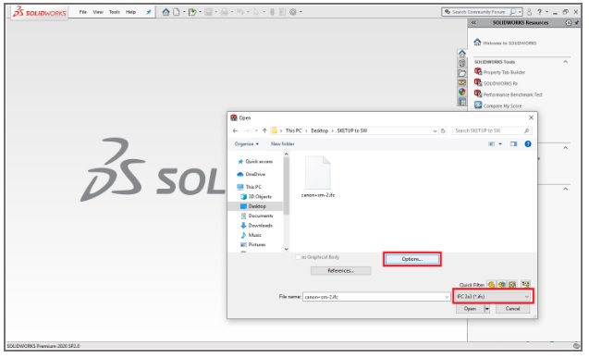Collapse the SOLIDWORKS Tools section
Viewport: 589px width, 358px height.
click(565, 62)
